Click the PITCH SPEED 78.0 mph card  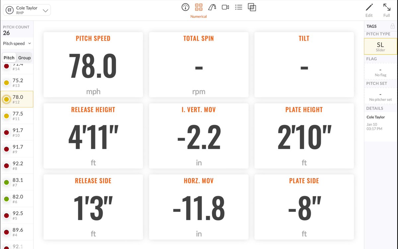(93, 65)
